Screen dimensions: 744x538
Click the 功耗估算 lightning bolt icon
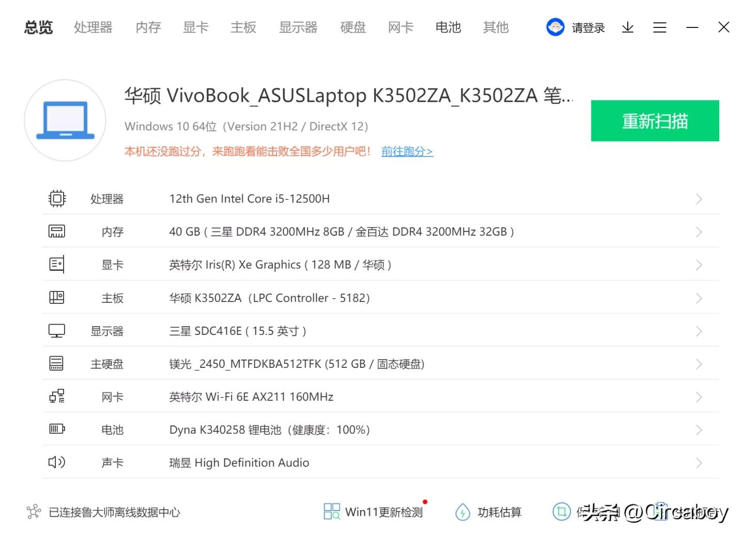tap(462, 512)
